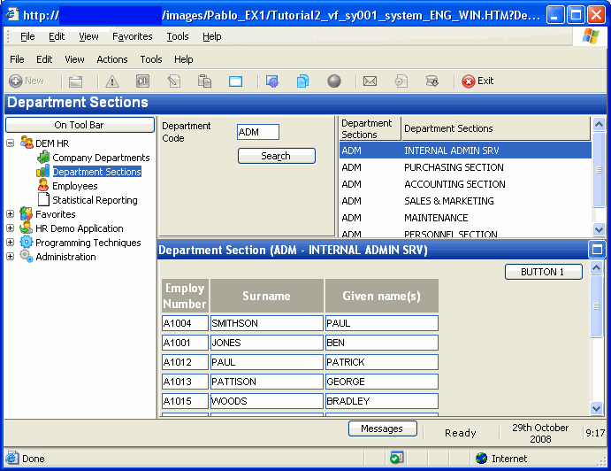Expand the Favorites tree node
611x471 pixels.
click(11, 214)
